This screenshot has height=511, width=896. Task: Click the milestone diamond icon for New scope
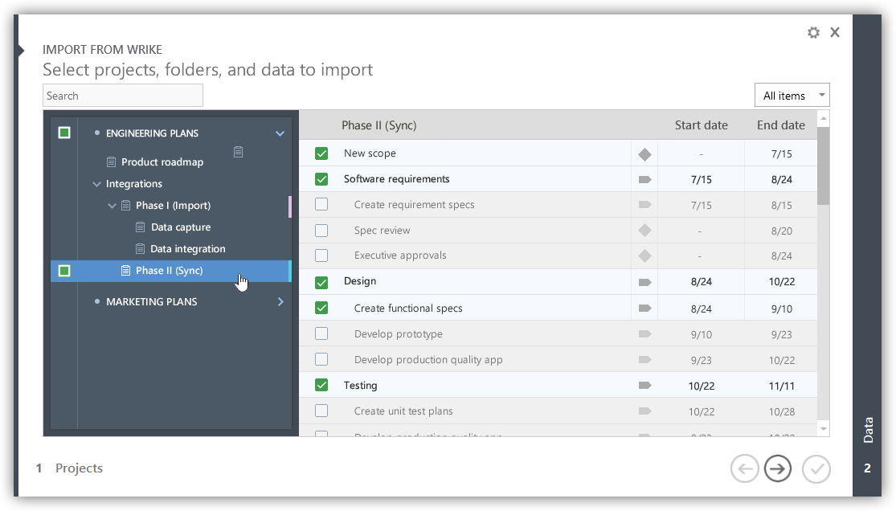[x=644, y=153]
